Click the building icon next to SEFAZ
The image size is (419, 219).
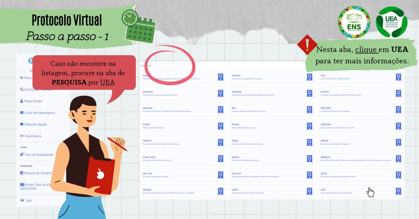tap(309, 159)
